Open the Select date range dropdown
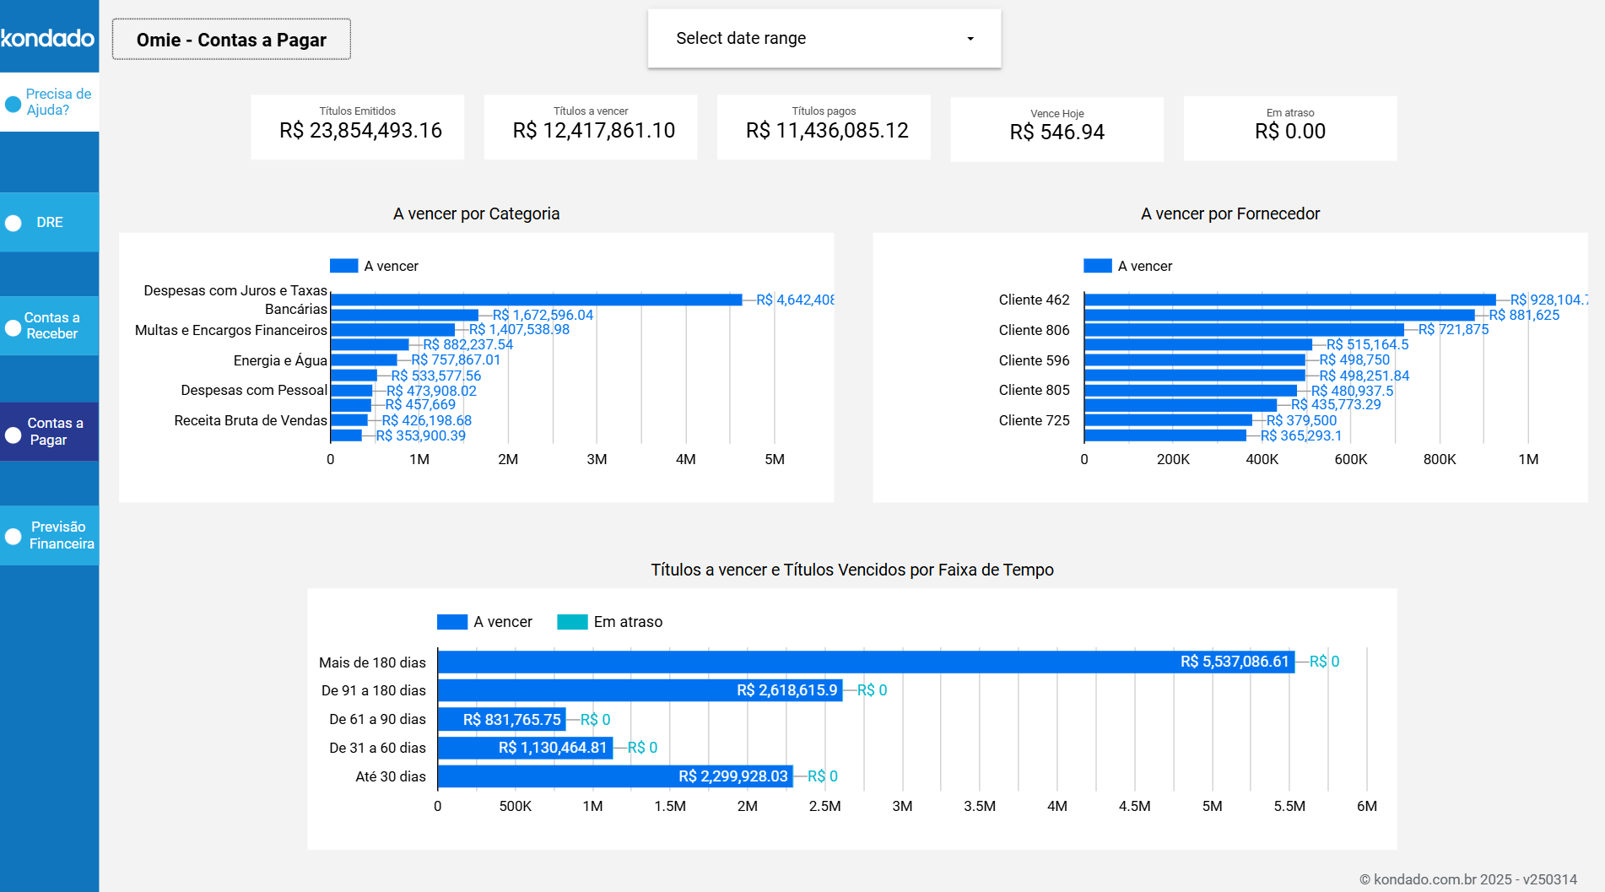The image size is (1605, 892). [x=824, y=38]
